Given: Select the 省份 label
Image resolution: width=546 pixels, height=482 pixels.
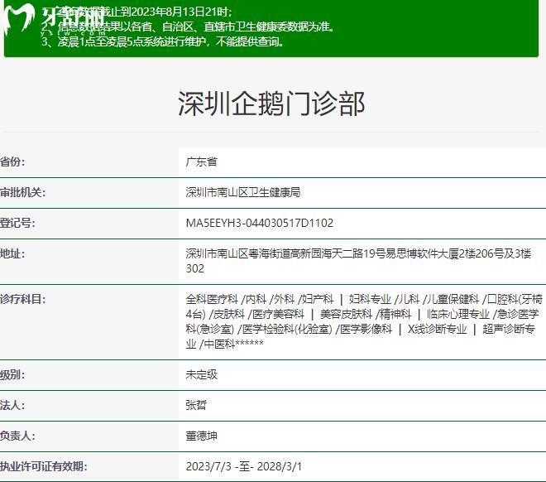Looking at the screenshot, I should (x=12, y=162).
